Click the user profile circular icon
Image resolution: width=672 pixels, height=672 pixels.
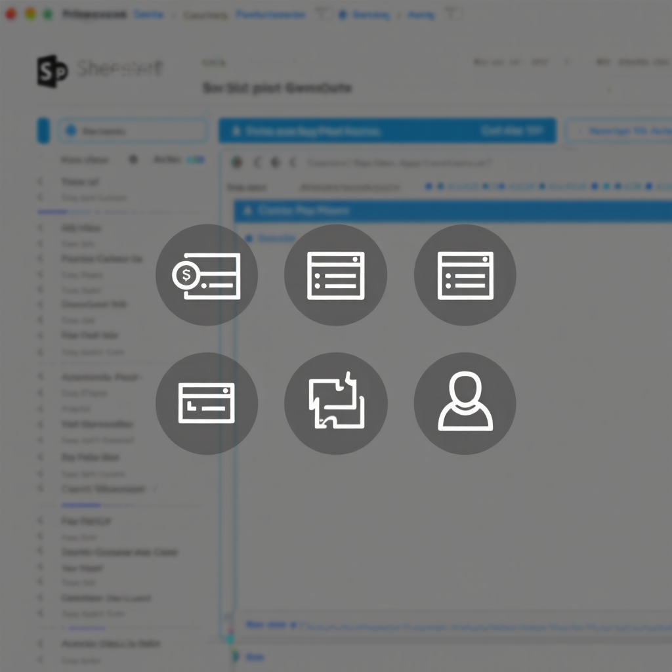tap(465, 402)
